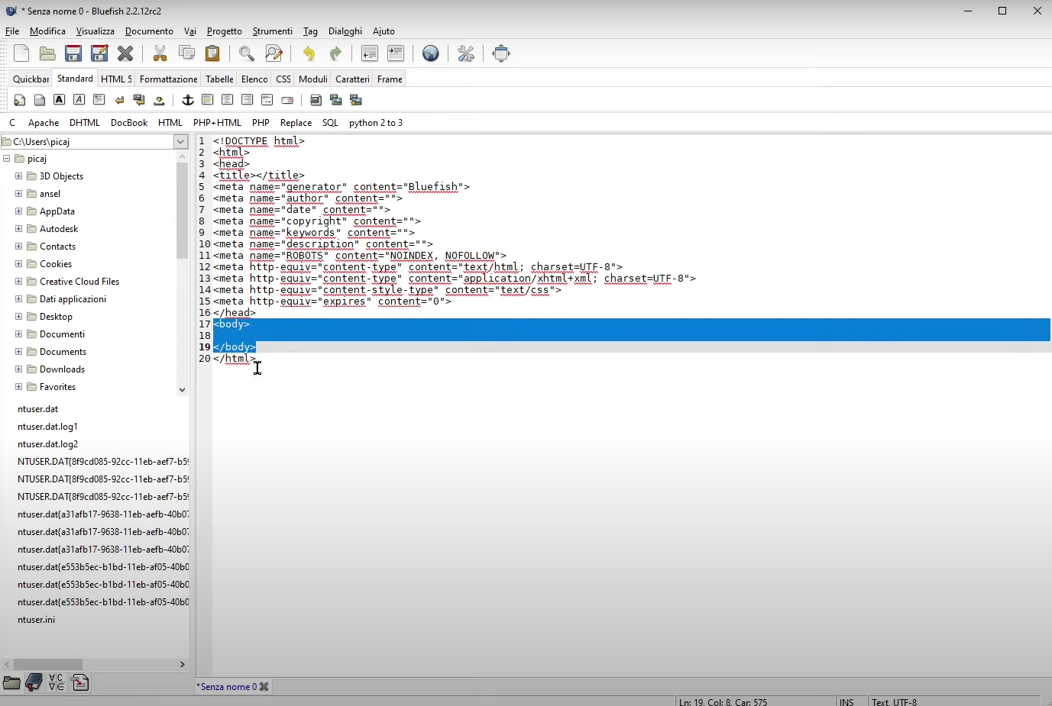Click the center-align text icon
Screen dimensions: 1052x706
[227, 100]
